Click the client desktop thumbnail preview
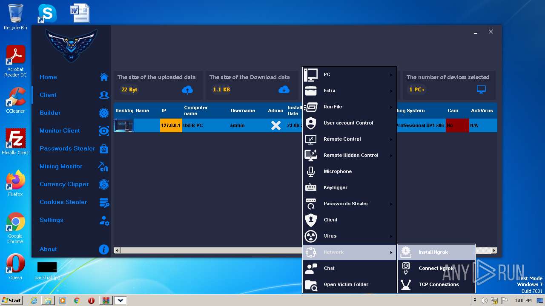Image resolution: width=545 pixels, height=306 pixels. (124, 125)
